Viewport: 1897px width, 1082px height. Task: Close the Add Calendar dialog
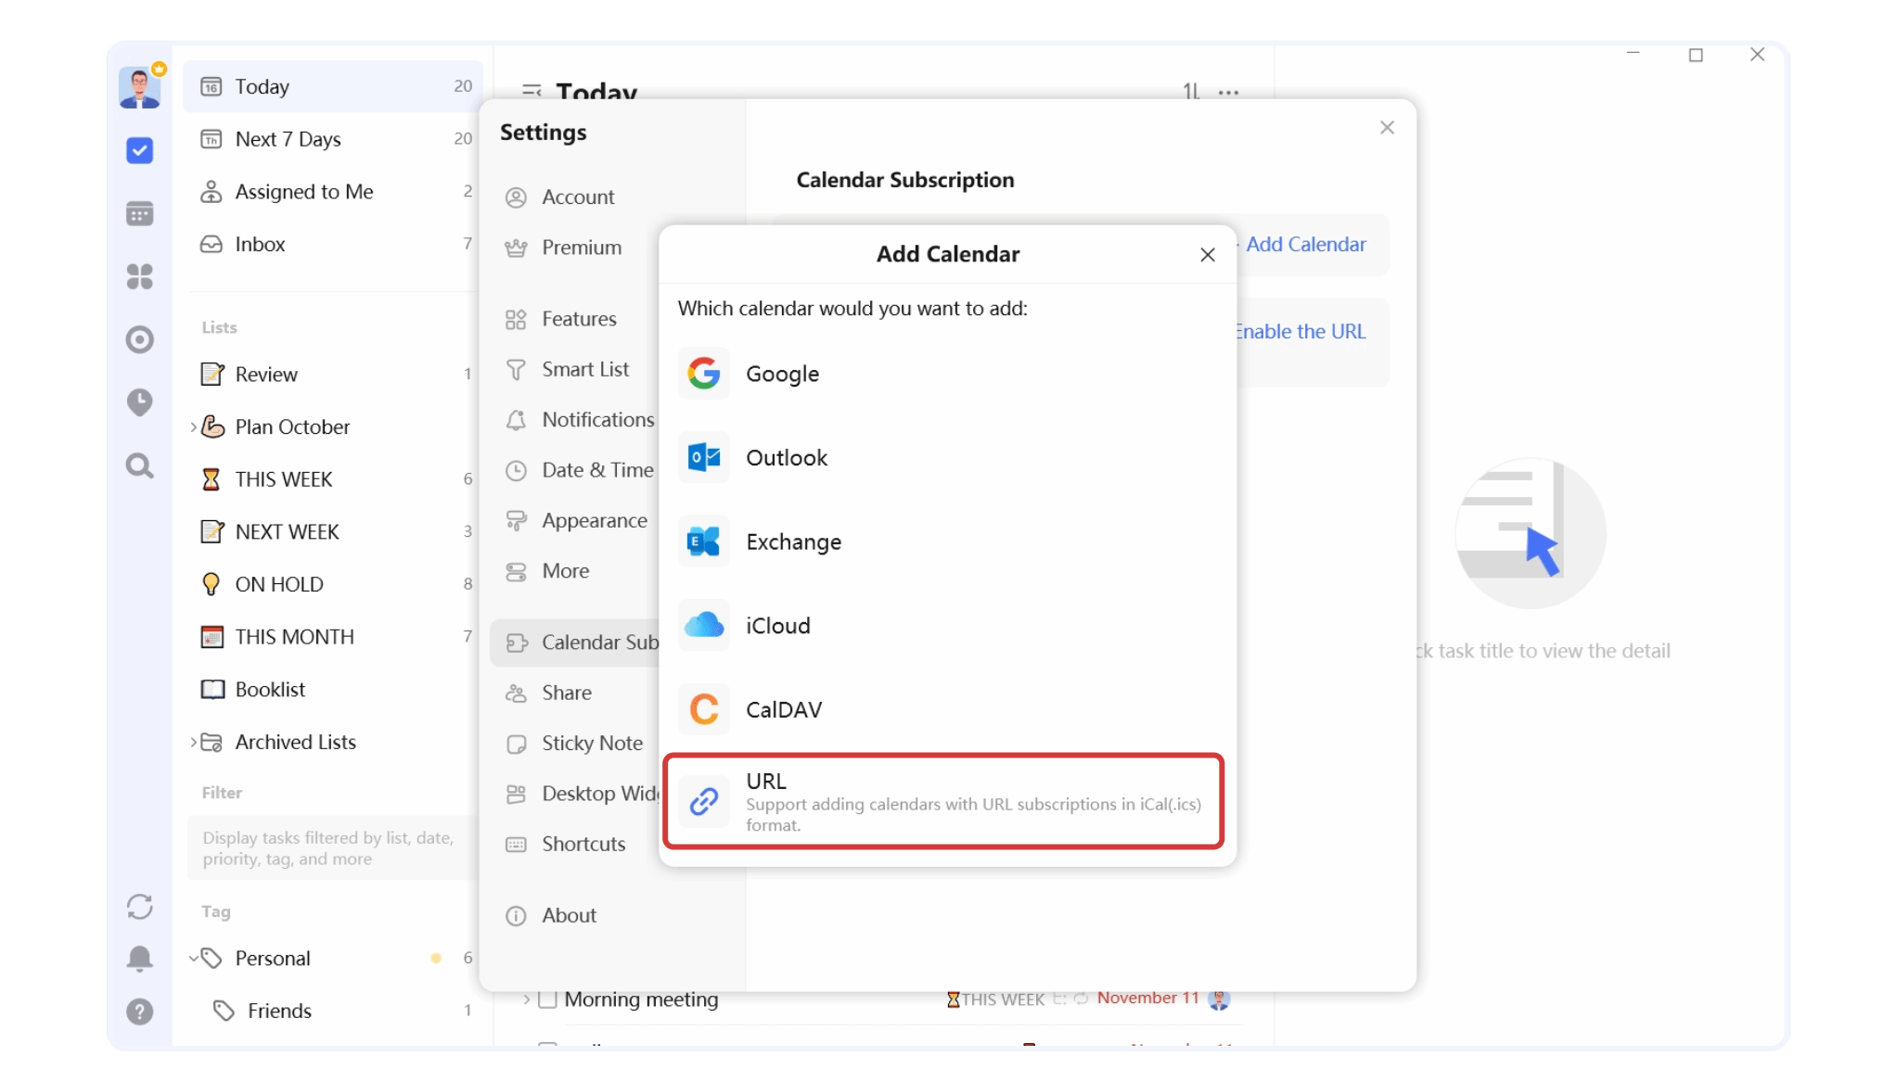pos(1207,254)
